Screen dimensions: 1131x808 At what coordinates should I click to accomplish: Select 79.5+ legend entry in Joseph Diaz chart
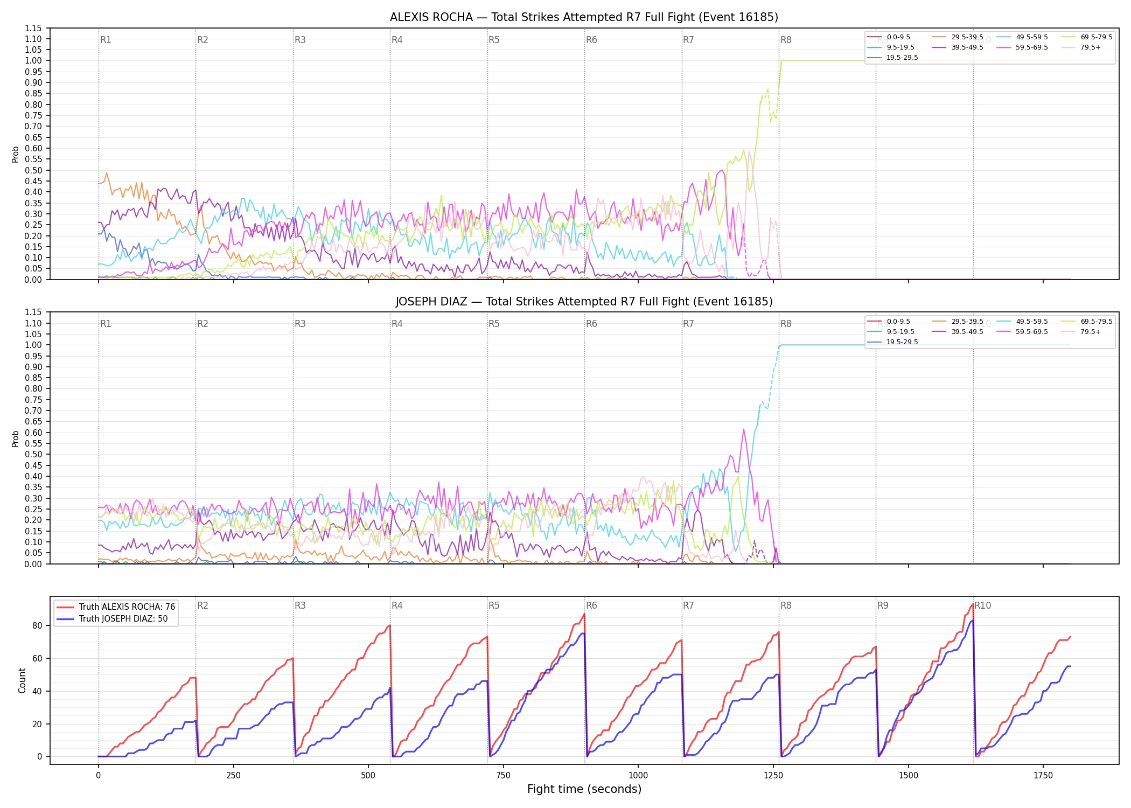1081,332
